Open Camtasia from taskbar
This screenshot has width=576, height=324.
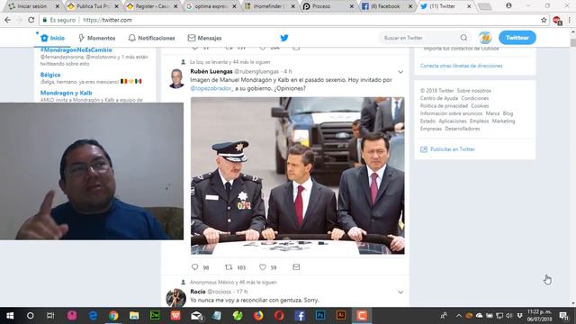point(362,316)
